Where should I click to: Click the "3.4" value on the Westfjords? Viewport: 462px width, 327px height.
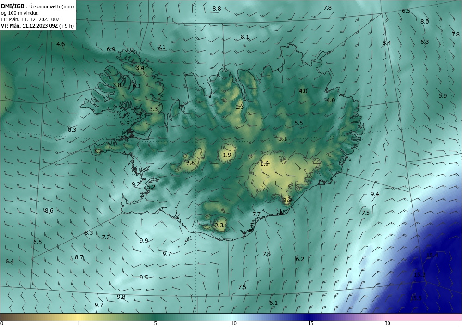[140, 68]
